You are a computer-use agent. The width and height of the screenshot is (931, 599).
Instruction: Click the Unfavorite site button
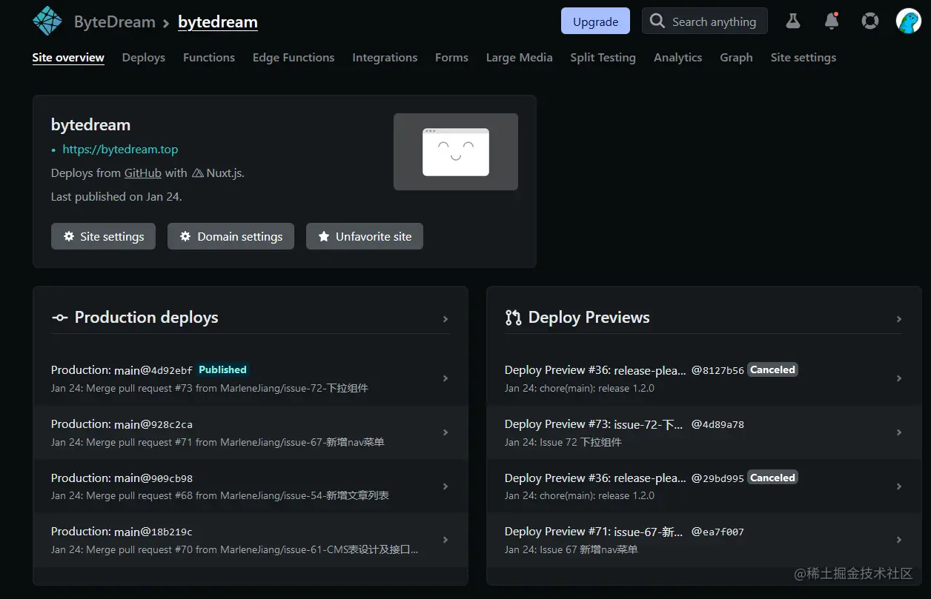pos(365,236)
